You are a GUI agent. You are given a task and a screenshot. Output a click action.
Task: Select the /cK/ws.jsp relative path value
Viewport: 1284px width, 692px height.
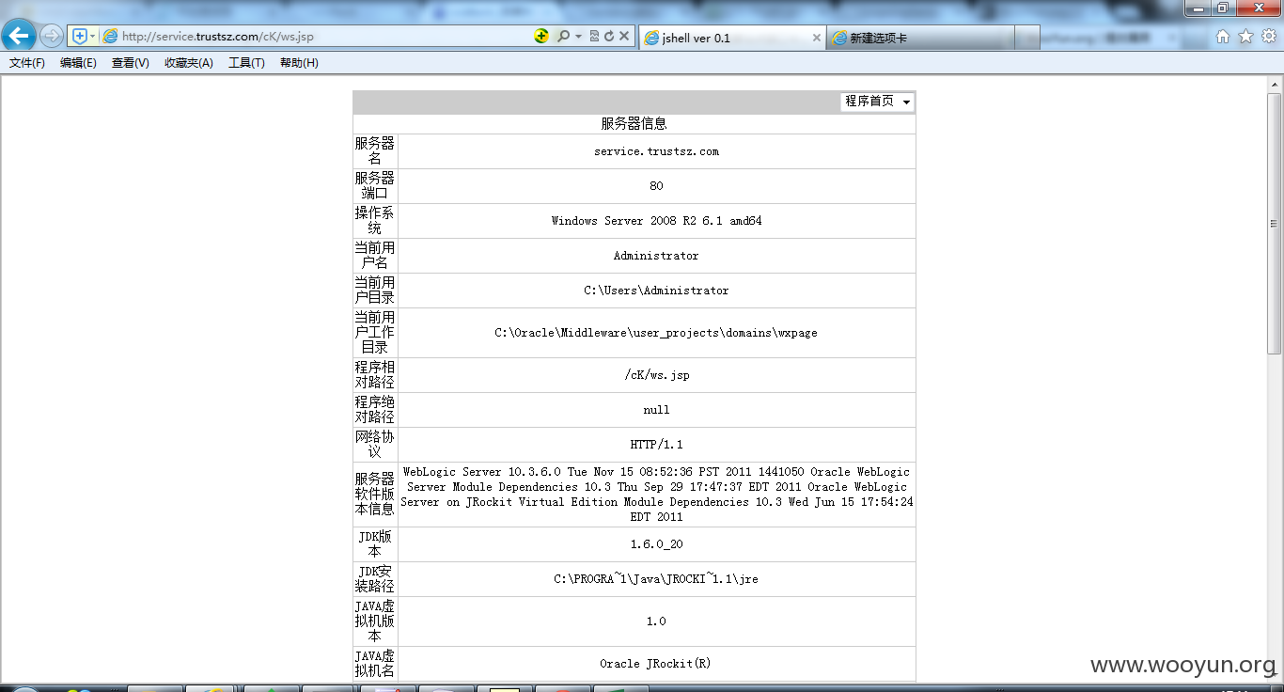pos(656,375)
